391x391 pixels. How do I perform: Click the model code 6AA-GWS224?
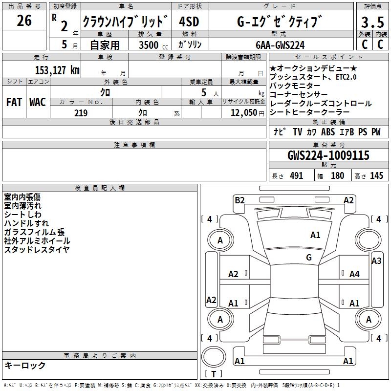coord(280,45)
